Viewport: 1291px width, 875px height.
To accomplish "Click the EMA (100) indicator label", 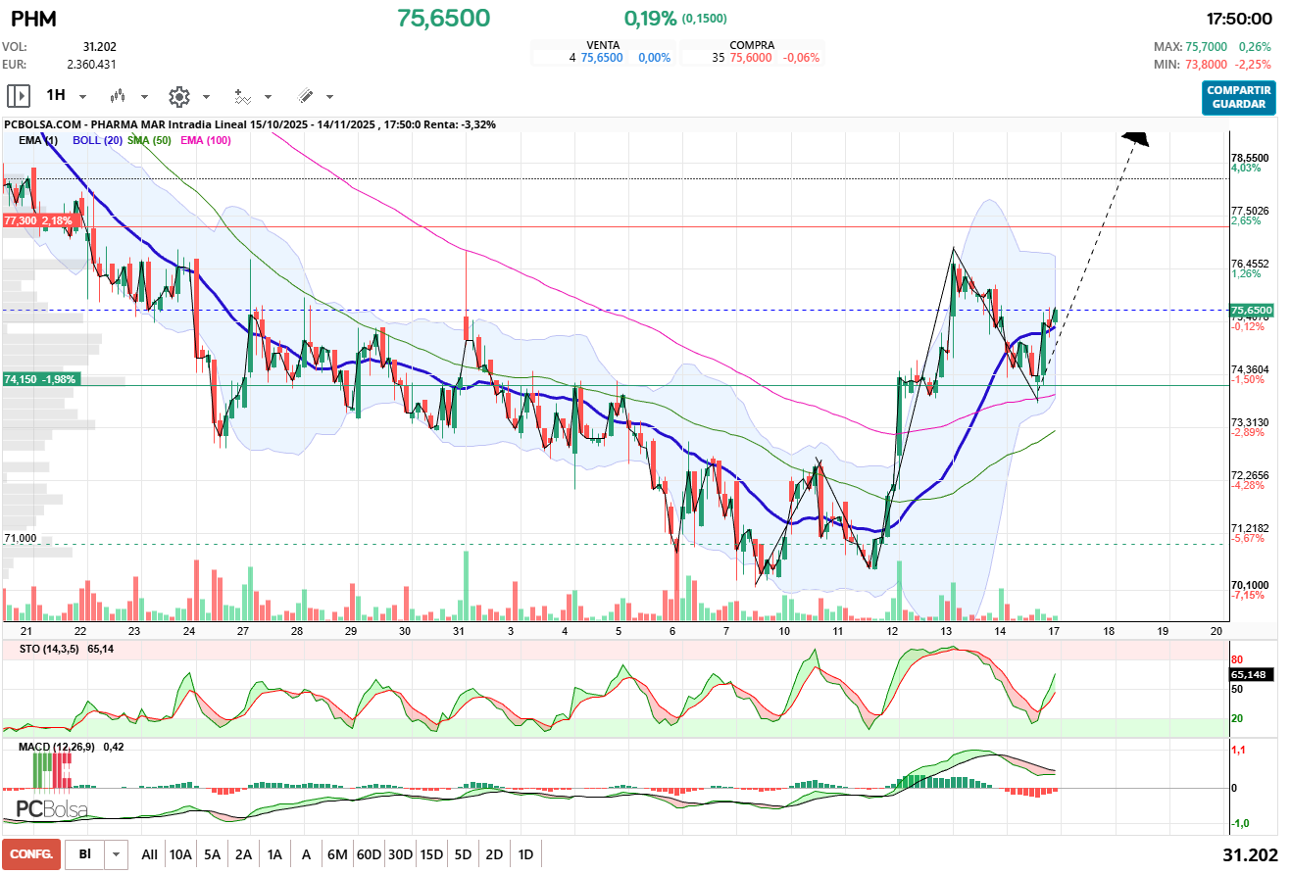I will [x=206, y=140].
